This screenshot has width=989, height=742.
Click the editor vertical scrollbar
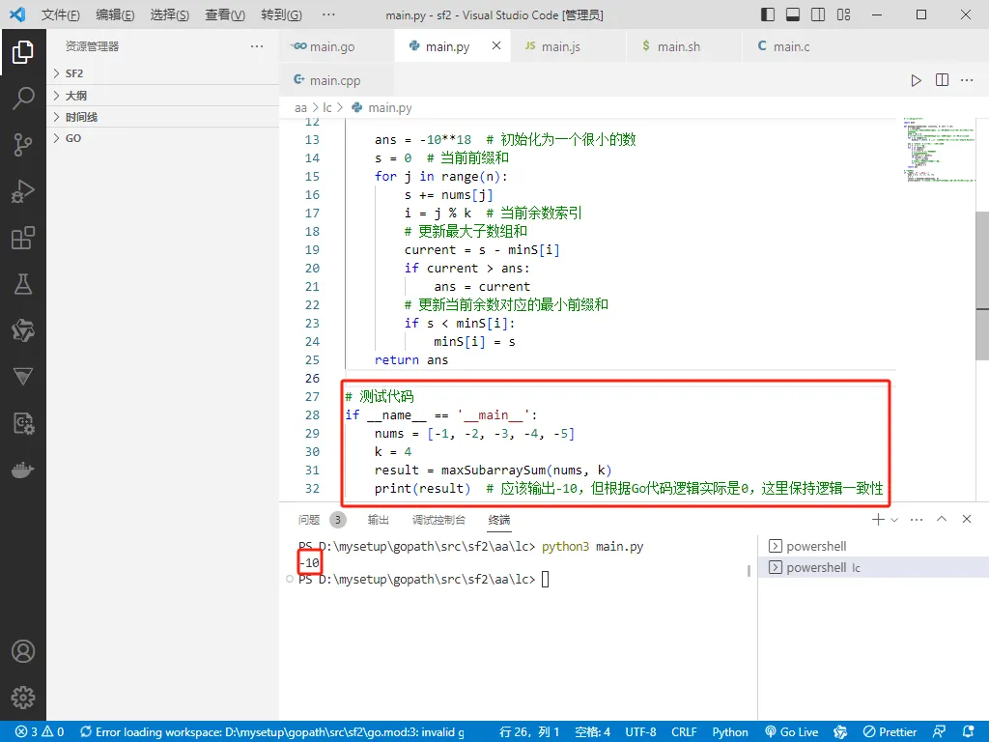pos(982,285)
